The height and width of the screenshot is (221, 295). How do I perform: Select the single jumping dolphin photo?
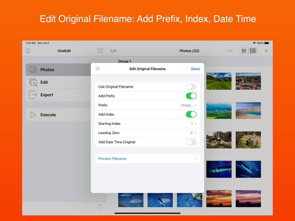160,200
